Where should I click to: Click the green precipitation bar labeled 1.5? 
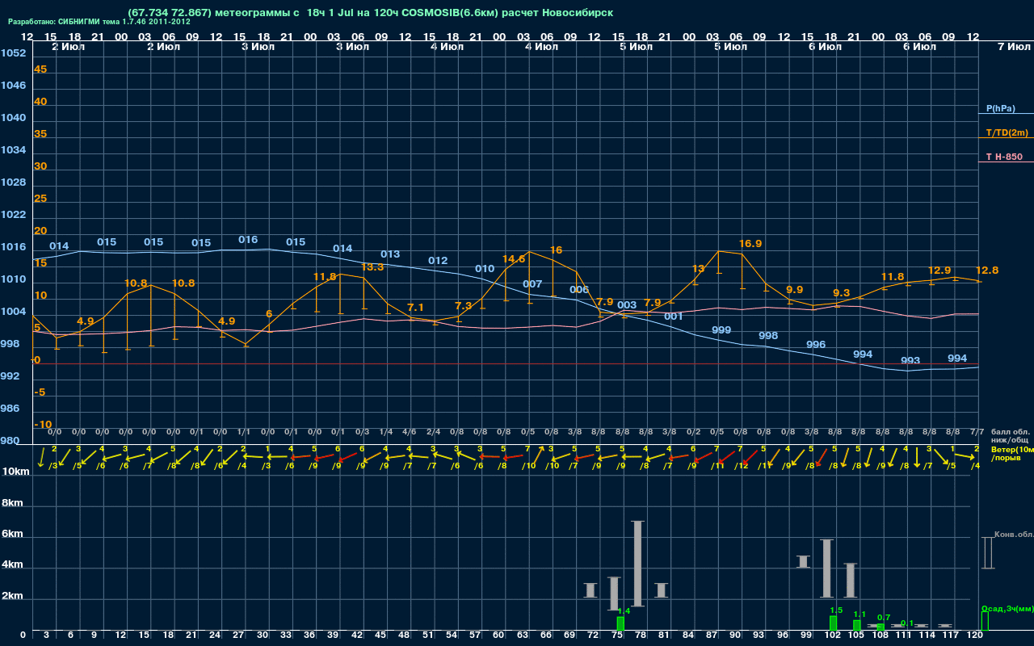pyautogui.click(x=833, y=623)
